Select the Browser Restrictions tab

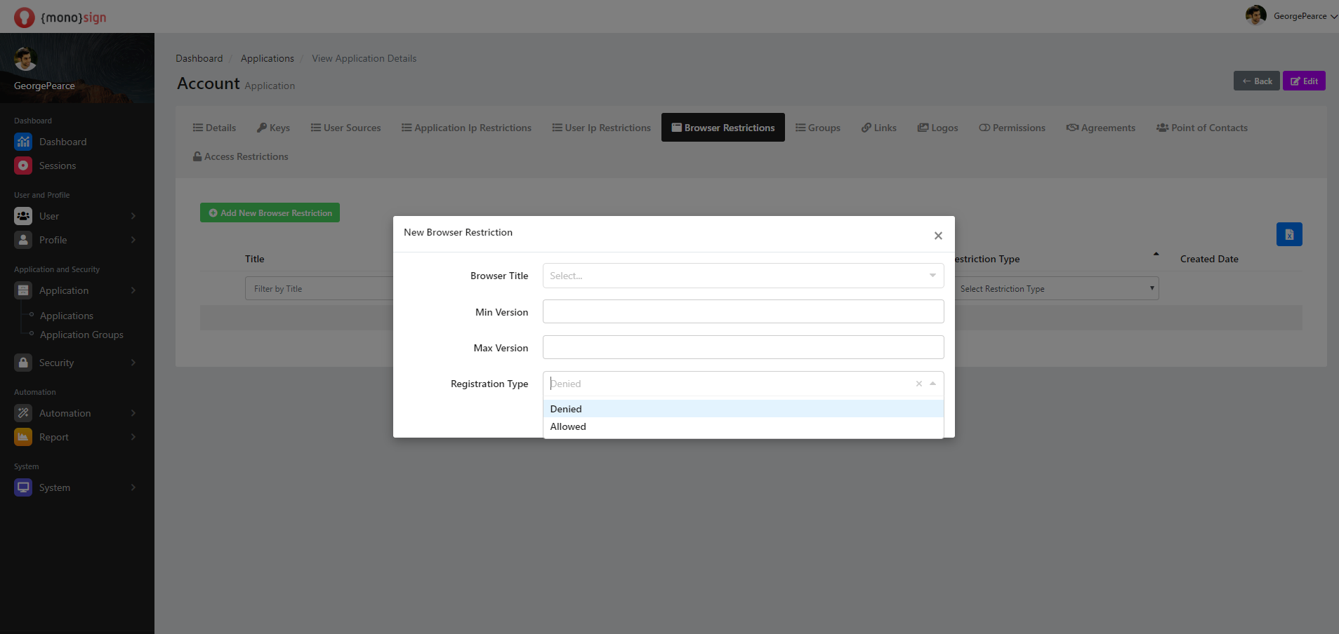coord(723,128)
